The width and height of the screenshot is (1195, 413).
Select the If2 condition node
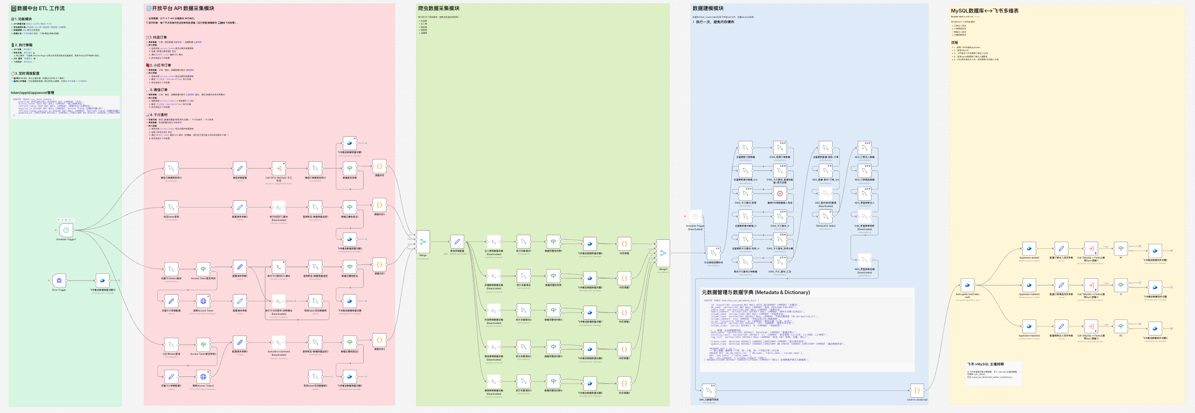point(1121,326)
